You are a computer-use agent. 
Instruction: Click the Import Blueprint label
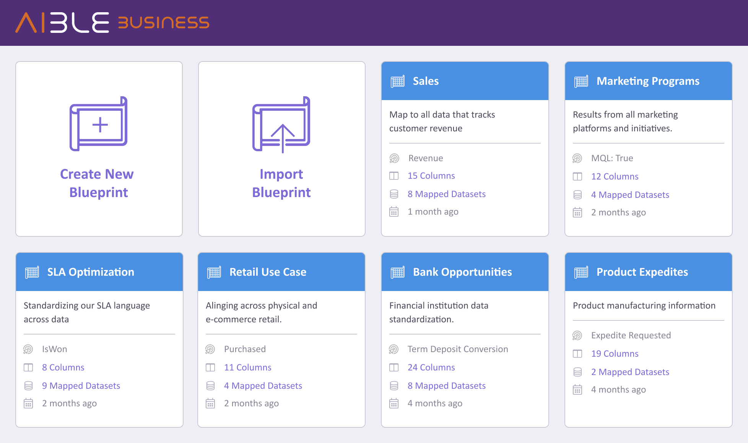(281, 183)
